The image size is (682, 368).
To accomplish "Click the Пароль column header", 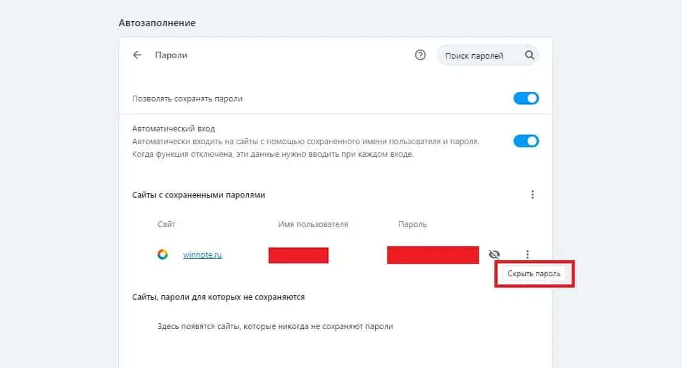I will [412, 224].
